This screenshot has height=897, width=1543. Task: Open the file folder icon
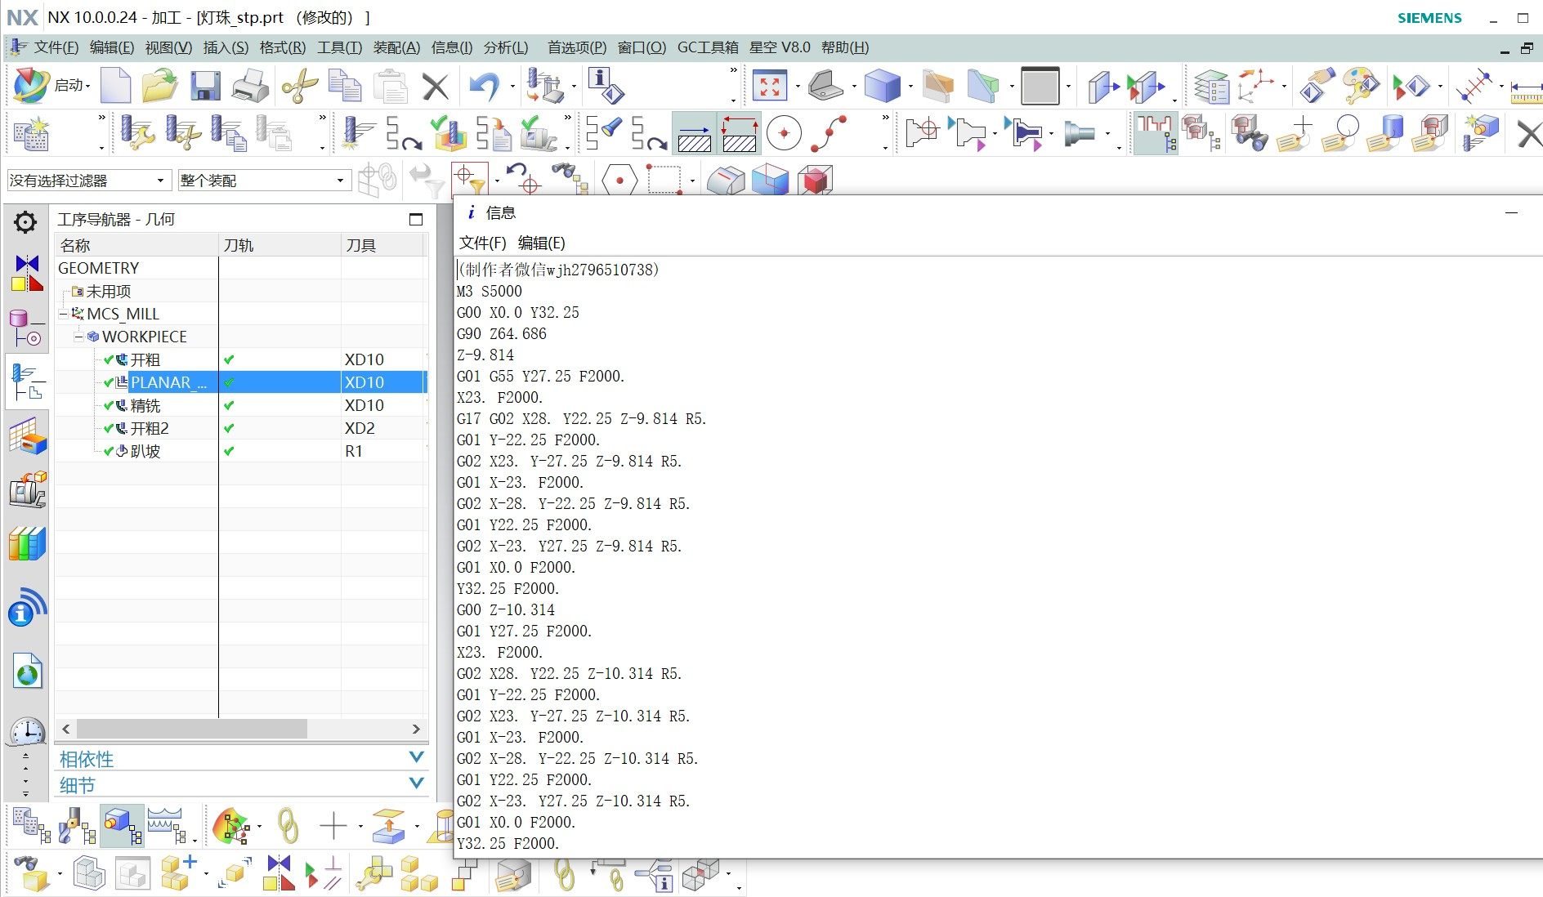click(x=159, y=86)
